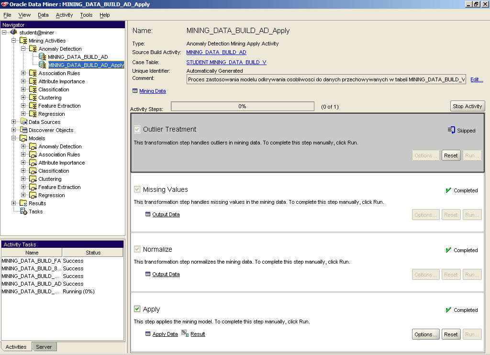
Task: Click the Attribute Importance activities folder icon
Action: 33,81
